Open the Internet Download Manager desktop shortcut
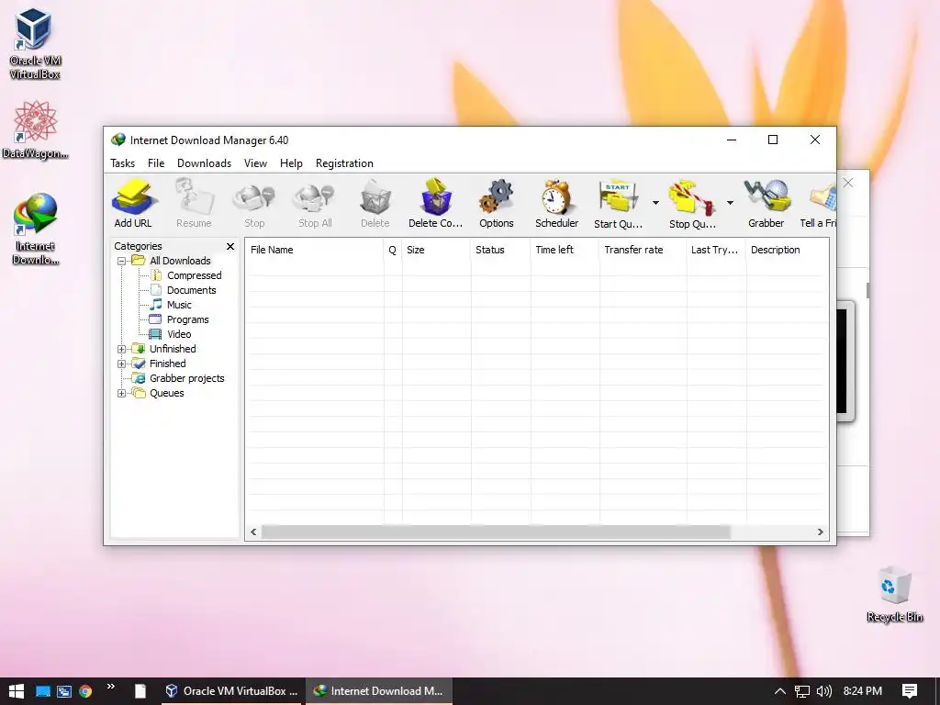Image resolution: width=940 pixels, height=705 pixels. [35, 229]
